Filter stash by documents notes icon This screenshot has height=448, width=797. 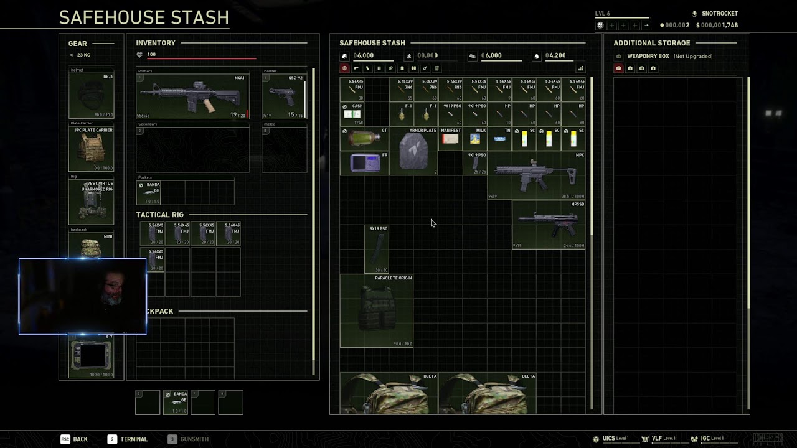point(436,68)
